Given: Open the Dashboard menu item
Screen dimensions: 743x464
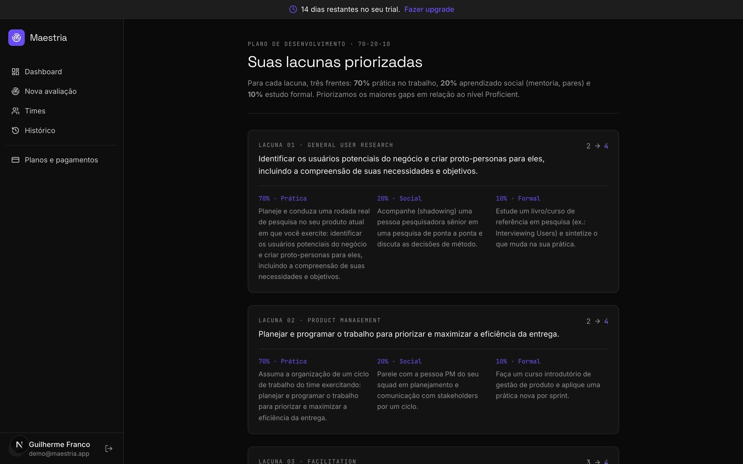Looking at the screenshot, I should [x=62, y=72].
